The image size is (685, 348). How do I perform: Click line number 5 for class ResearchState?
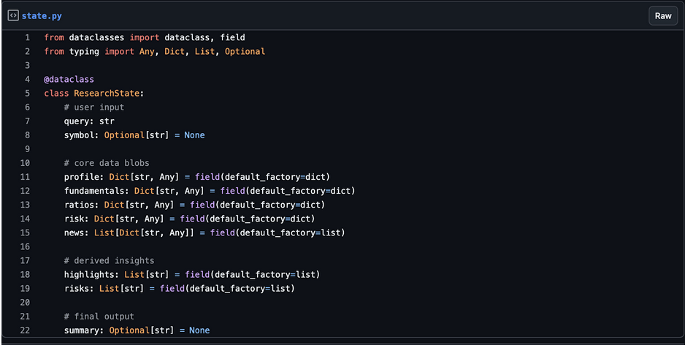(27, 94)
